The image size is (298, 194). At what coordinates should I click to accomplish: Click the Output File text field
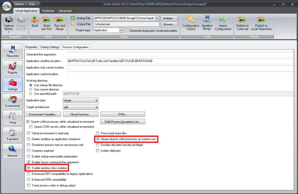[126, 24]
